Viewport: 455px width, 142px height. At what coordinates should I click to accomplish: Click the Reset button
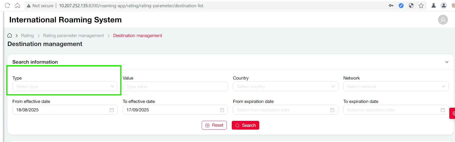214,125
